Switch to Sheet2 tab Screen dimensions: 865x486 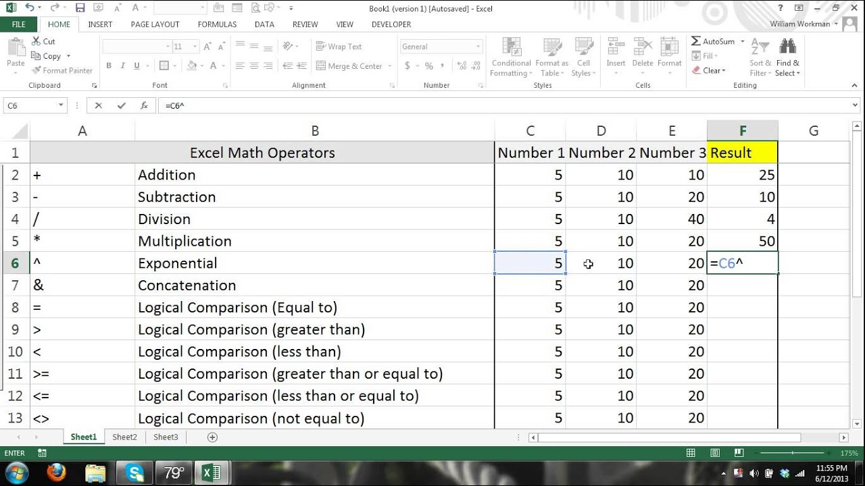tap(124, 437)
